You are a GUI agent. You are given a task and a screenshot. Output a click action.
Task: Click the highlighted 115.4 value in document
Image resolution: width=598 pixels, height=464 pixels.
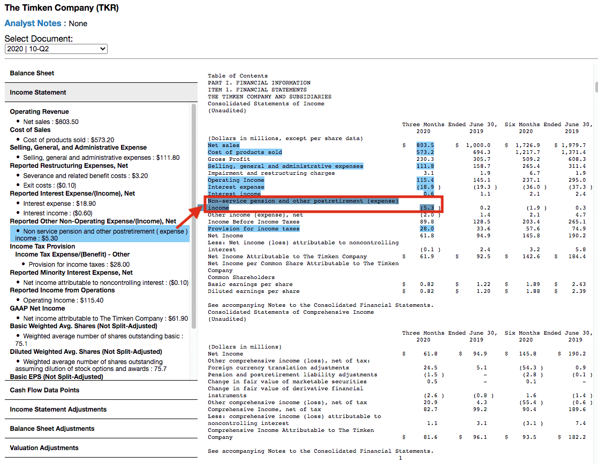(x=425, y=180)
